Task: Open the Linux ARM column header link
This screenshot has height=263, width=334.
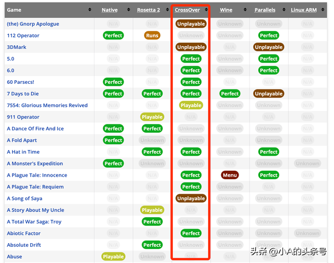Action: coord(304,10)
